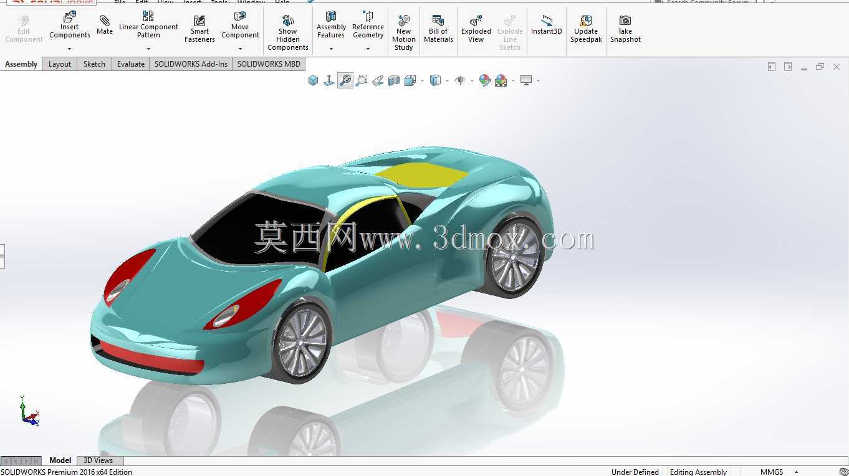
Task: Select the car's rear wheel
Action: [x=514, y=256]
